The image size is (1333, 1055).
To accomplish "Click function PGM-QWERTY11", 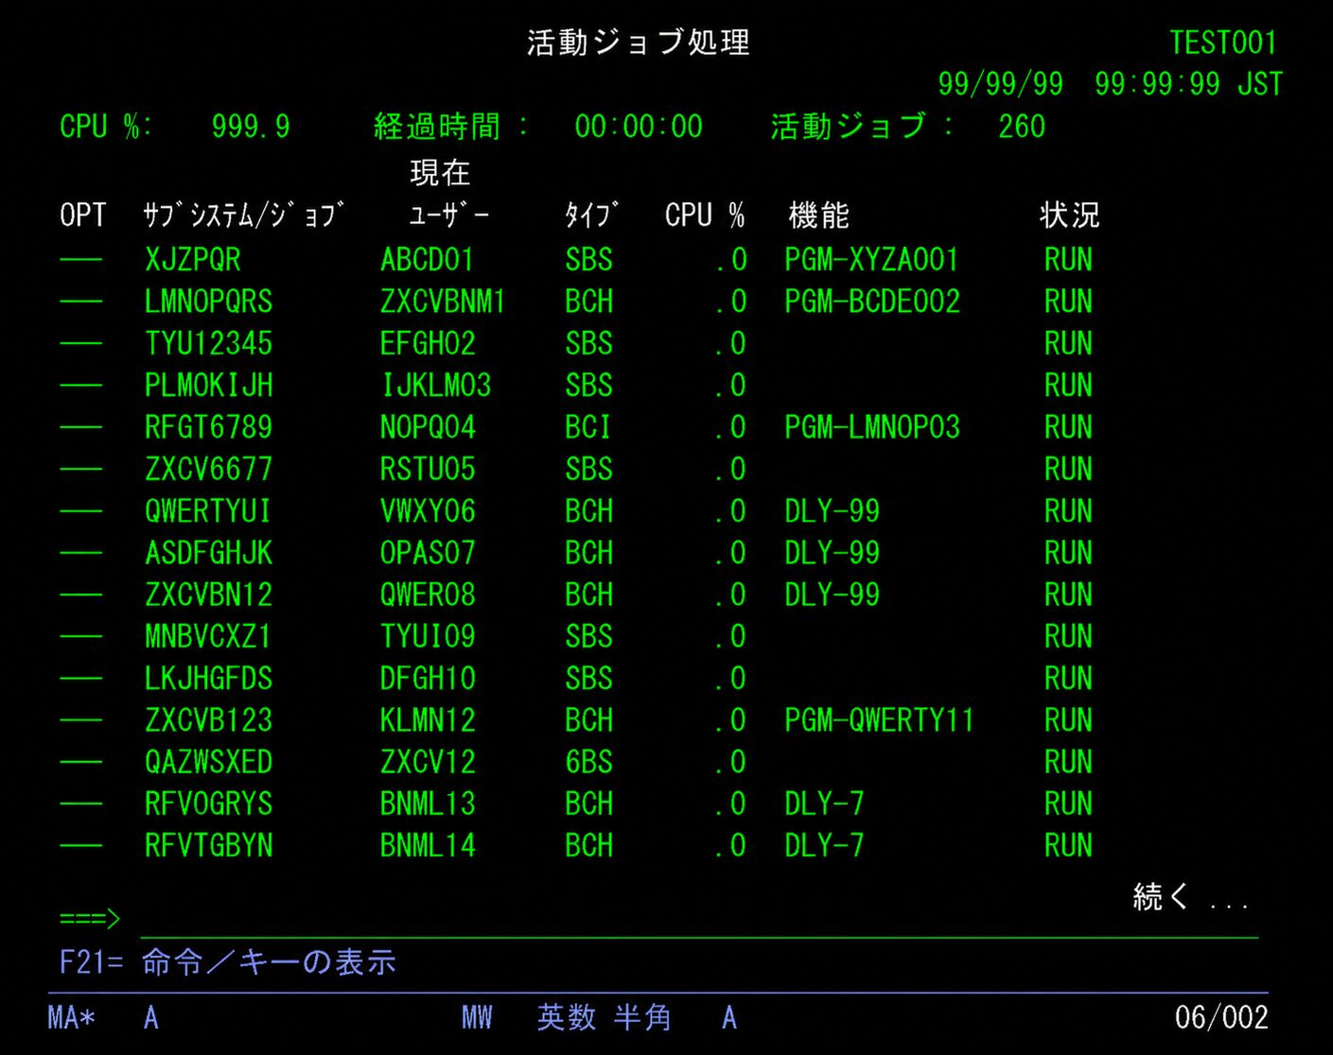I will coord(879,720).
